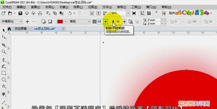The width and height of the screenshot is (217, 109).
Task: Select the Zoom magnifier tool
Action: [4, 51]
